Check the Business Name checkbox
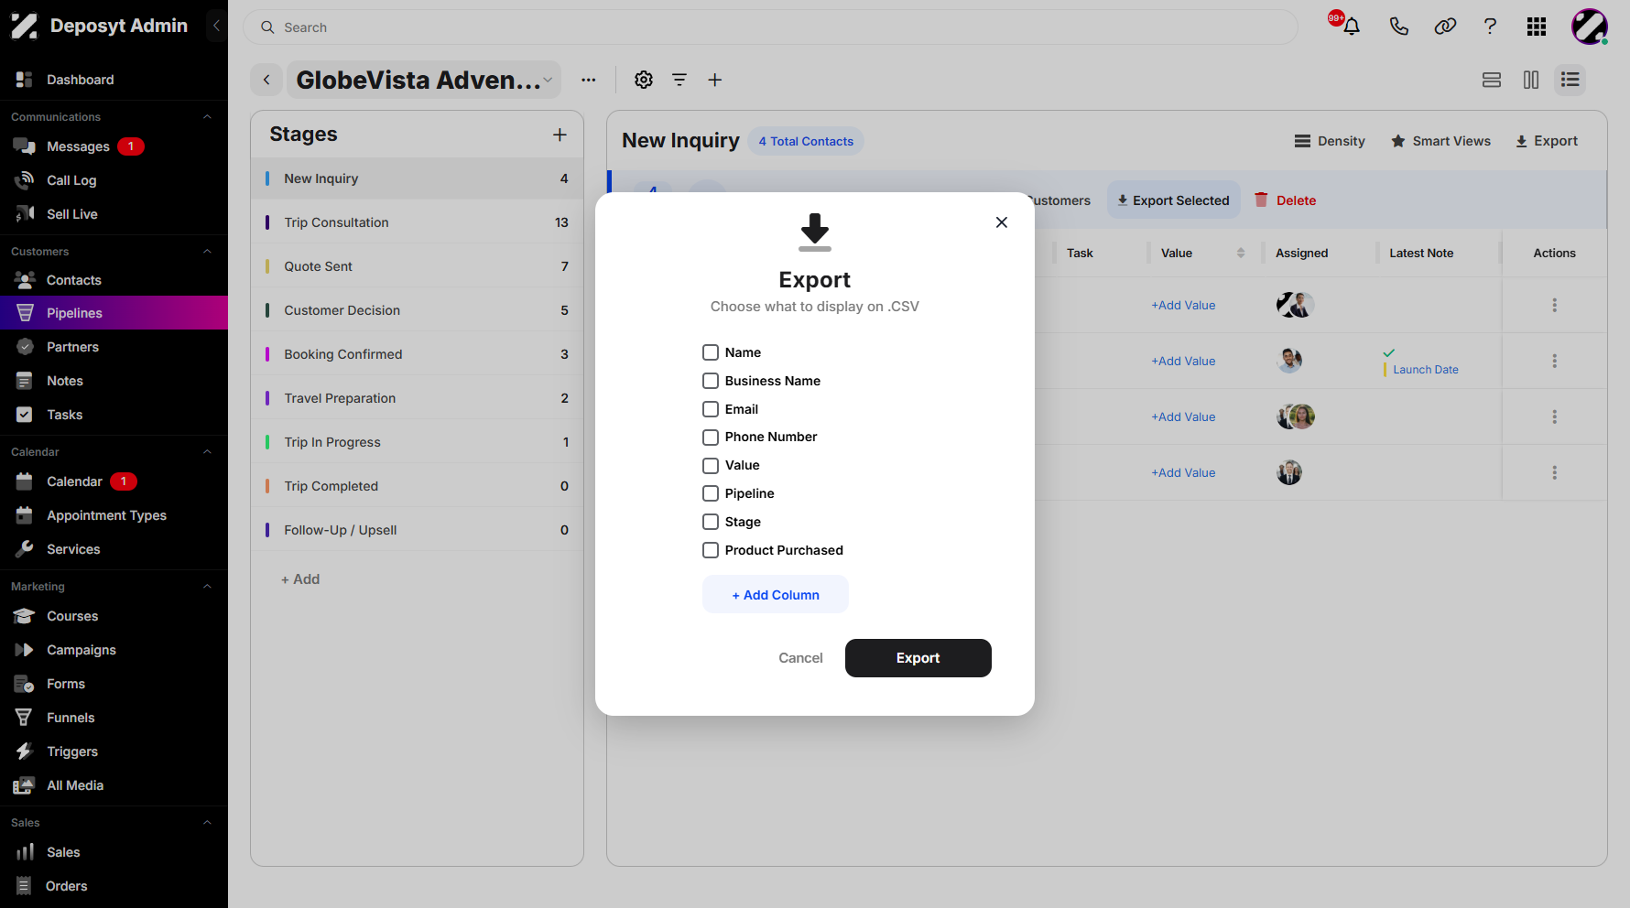 [711, 381]
